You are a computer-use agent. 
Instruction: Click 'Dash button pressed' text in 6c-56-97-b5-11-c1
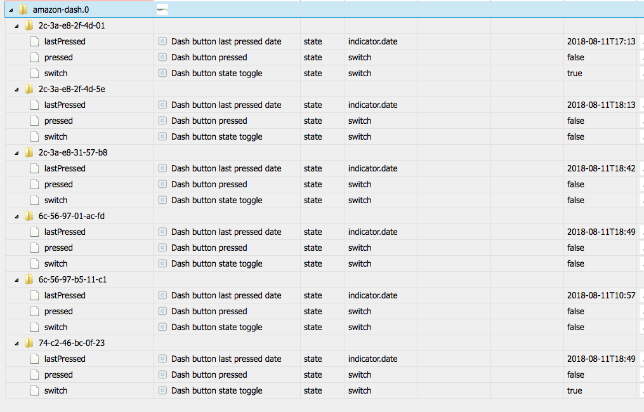coord(209,311)
